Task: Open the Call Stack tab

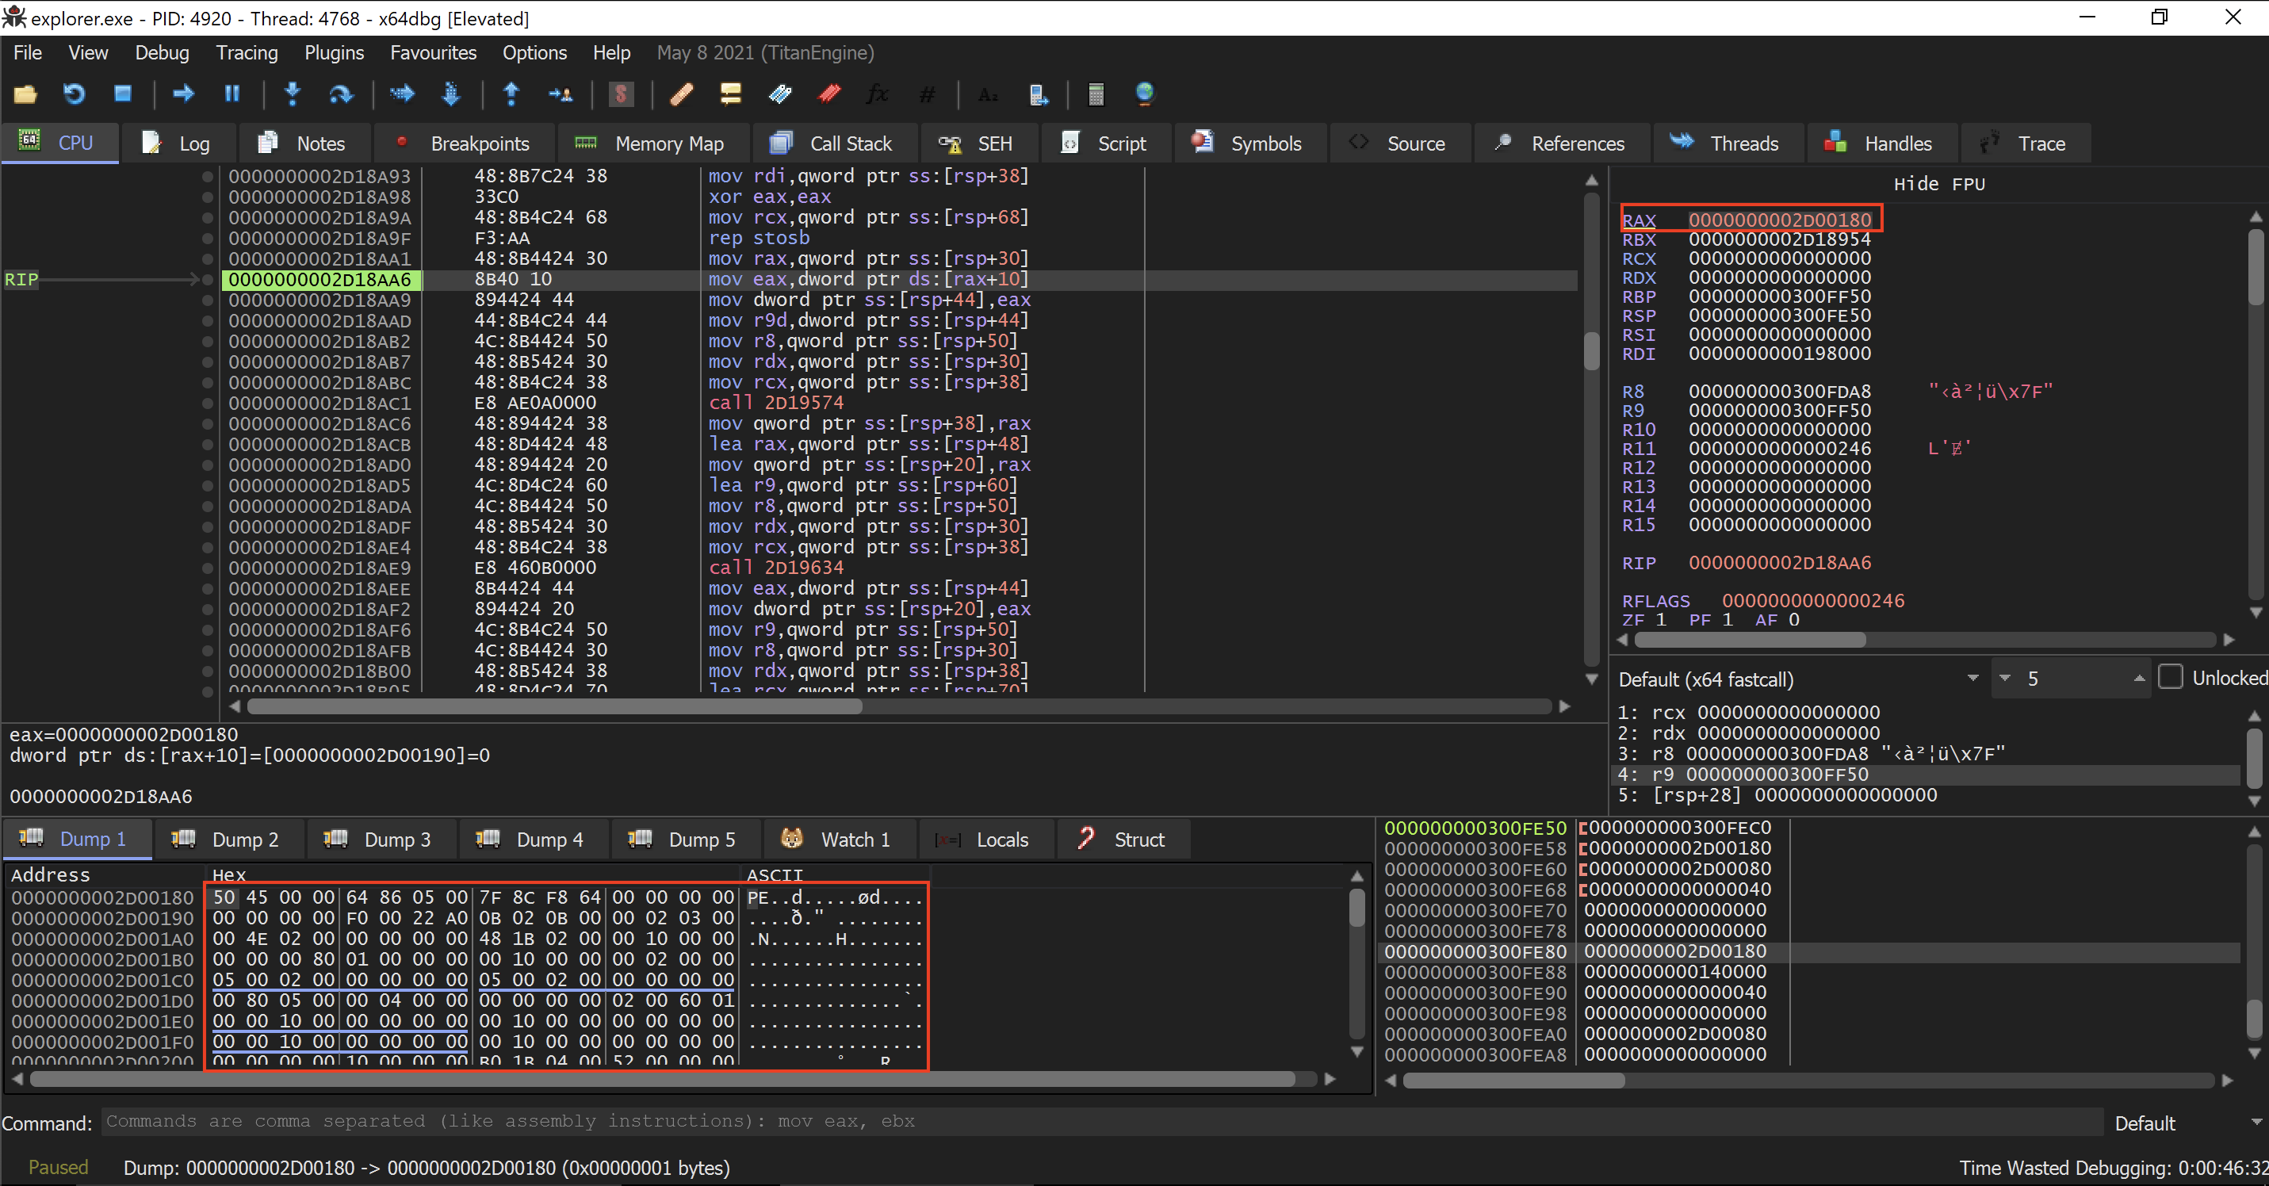Action: click(x=833, y=143)
